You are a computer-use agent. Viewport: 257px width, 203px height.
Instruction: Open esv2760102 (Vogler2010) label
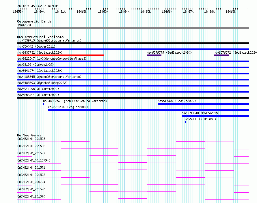click(x=68, y=107)
